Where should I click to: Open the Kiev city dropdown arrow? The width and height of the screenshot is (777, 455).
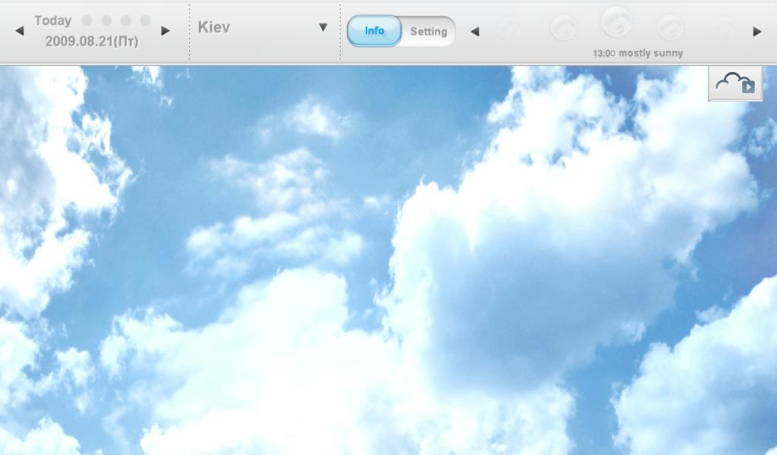coord(323,27)
